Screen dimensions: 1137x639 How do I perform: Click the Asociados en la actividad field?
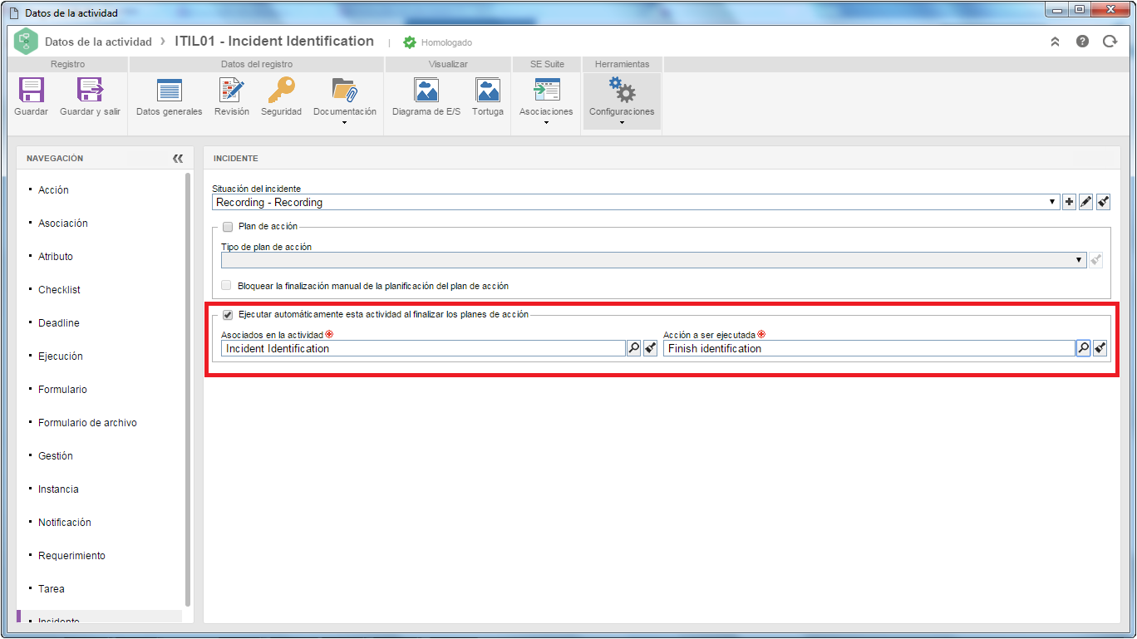(x=423, y=348)
